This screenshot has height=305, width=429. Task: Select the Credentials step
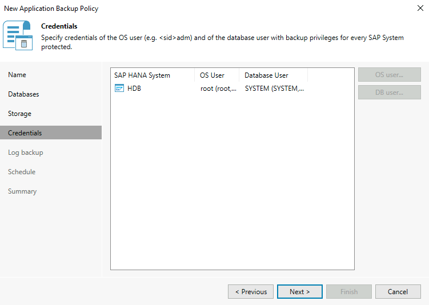click(x=25, y=133)
